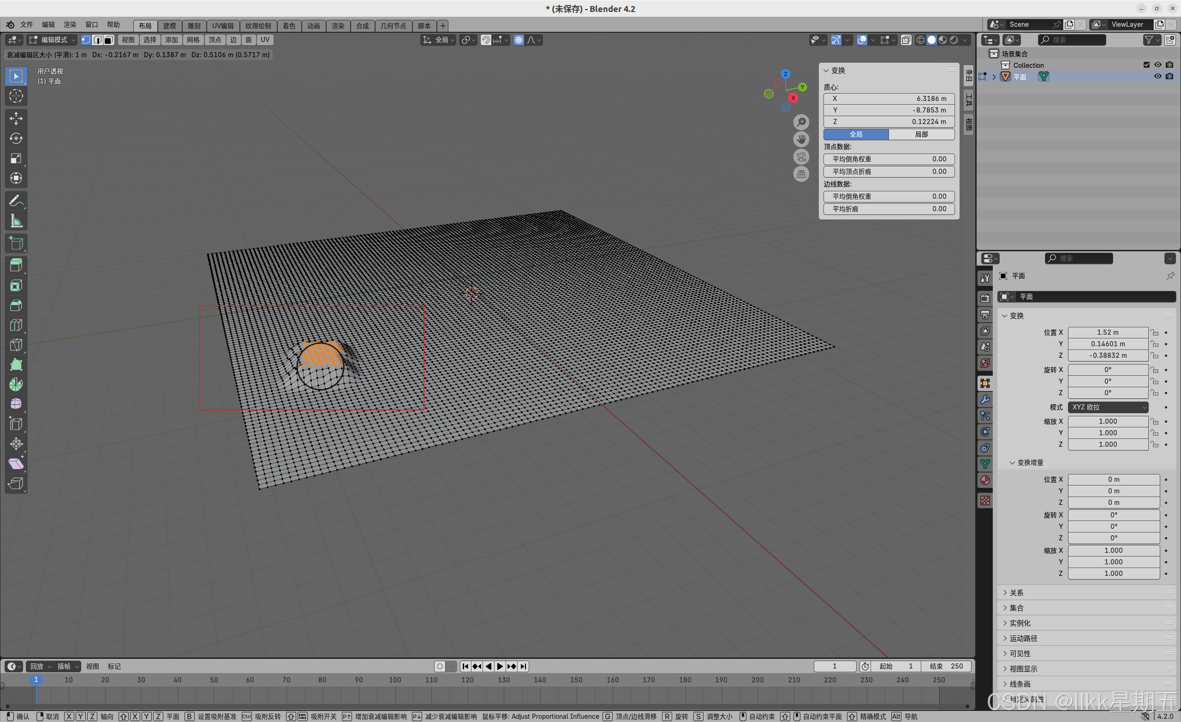This screenshot has width=1181, height=722.
Task: Uncheck the Collection exclude checkbox
Action: [1146, 65]
